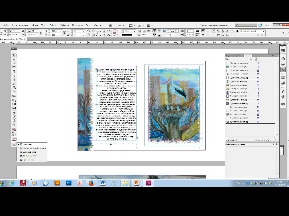Toggle constrain proportions for scaling percentages

tap(65, 33)
